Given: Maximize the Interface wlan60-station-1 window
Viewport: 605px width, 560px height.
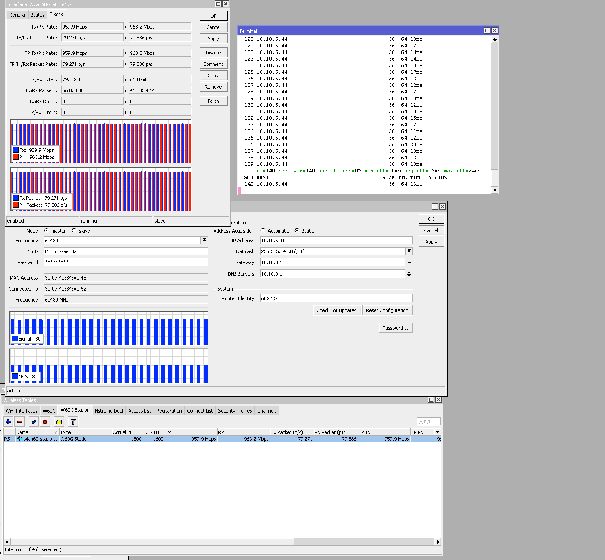Looking at the screenshot, I should coord(218,4).
